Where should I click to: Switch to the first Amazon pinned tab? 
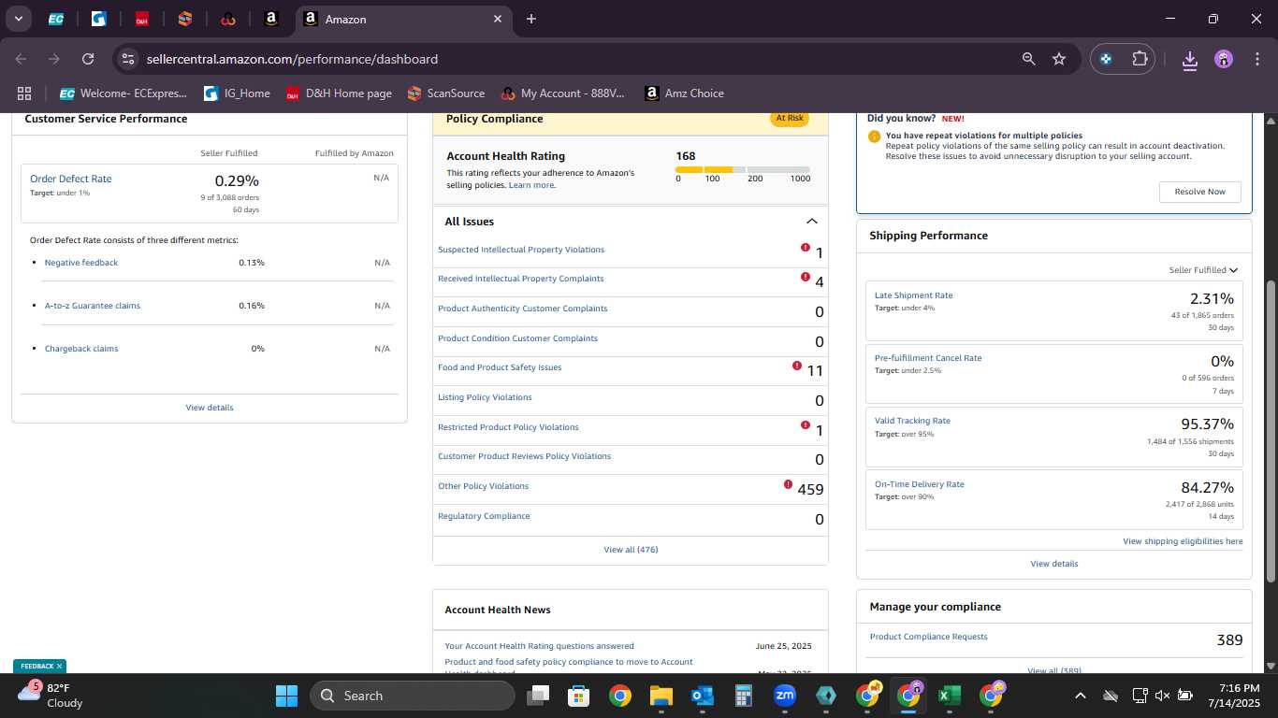[271, 19]
